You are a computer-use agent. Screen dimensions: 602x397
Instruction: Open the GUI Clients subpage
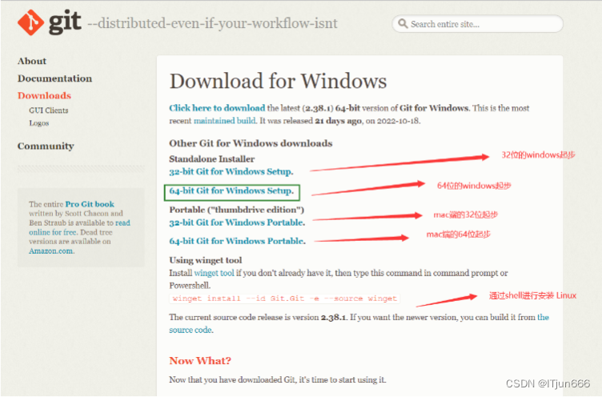(48, 110)
